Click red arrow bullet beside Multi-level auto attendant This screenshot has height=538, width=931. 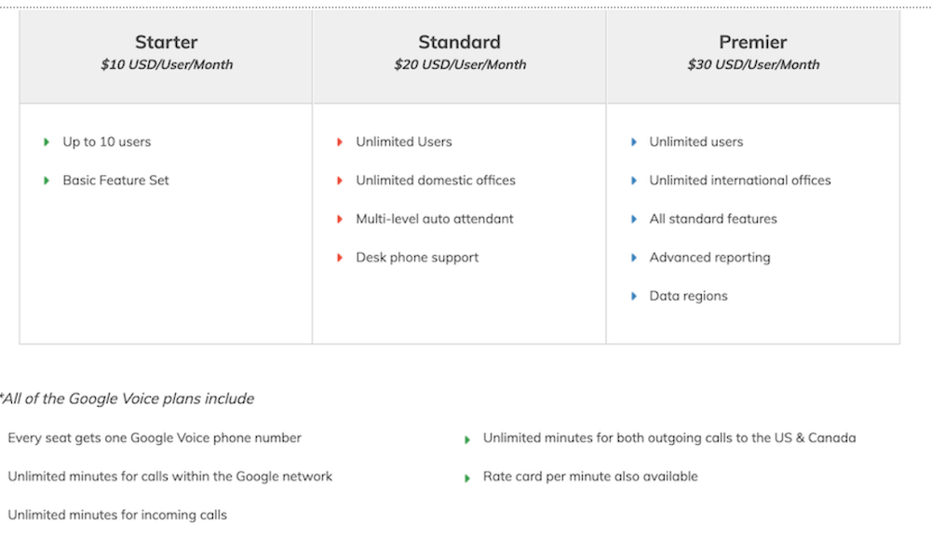point(340,220)
